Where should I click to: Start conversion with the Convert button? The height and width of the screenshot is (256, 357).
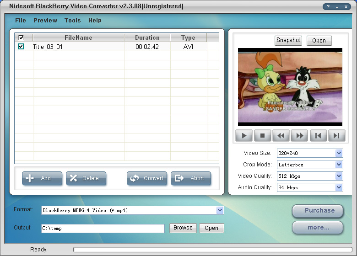pyautogui.click(x=147, y=178)
